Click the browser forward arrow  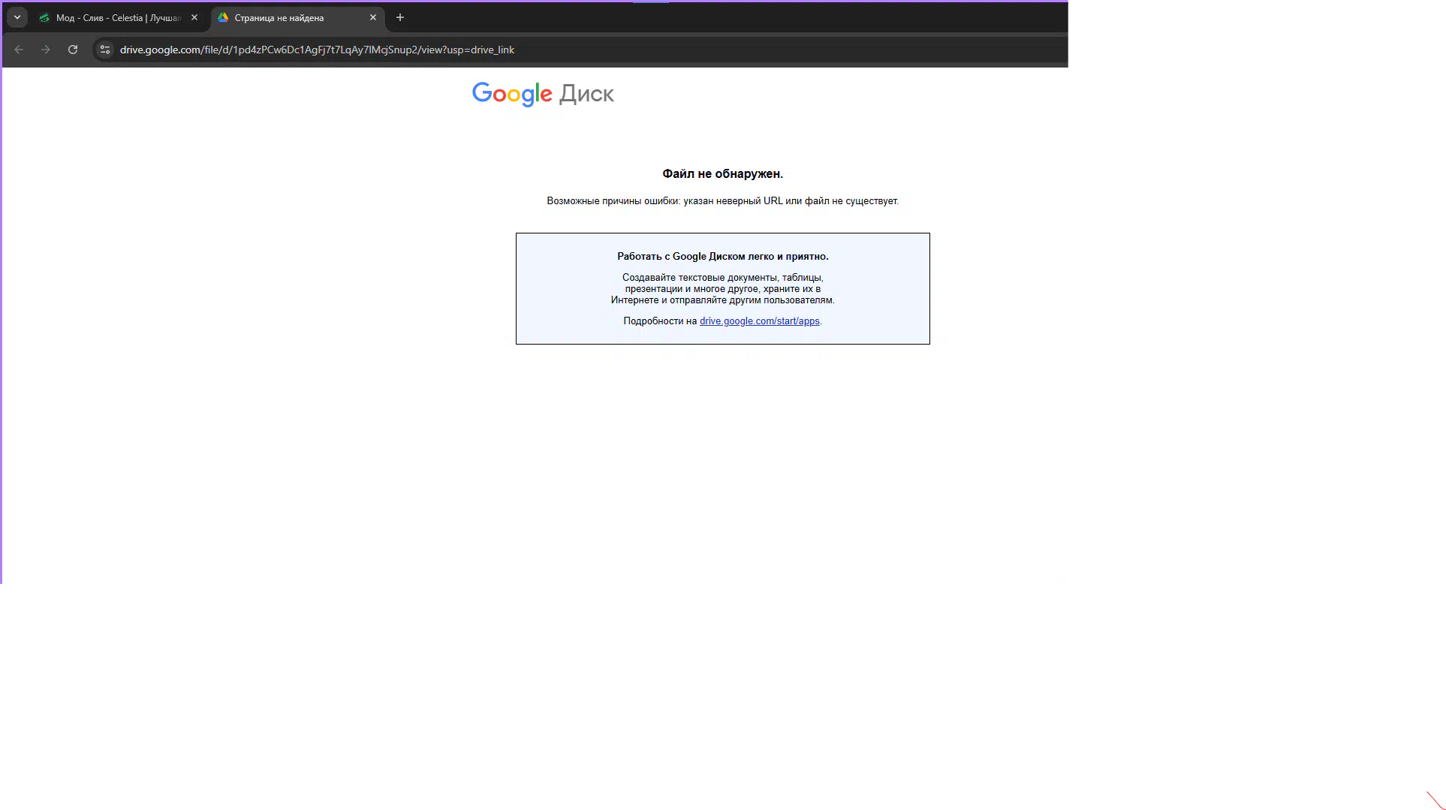point(46,50)
